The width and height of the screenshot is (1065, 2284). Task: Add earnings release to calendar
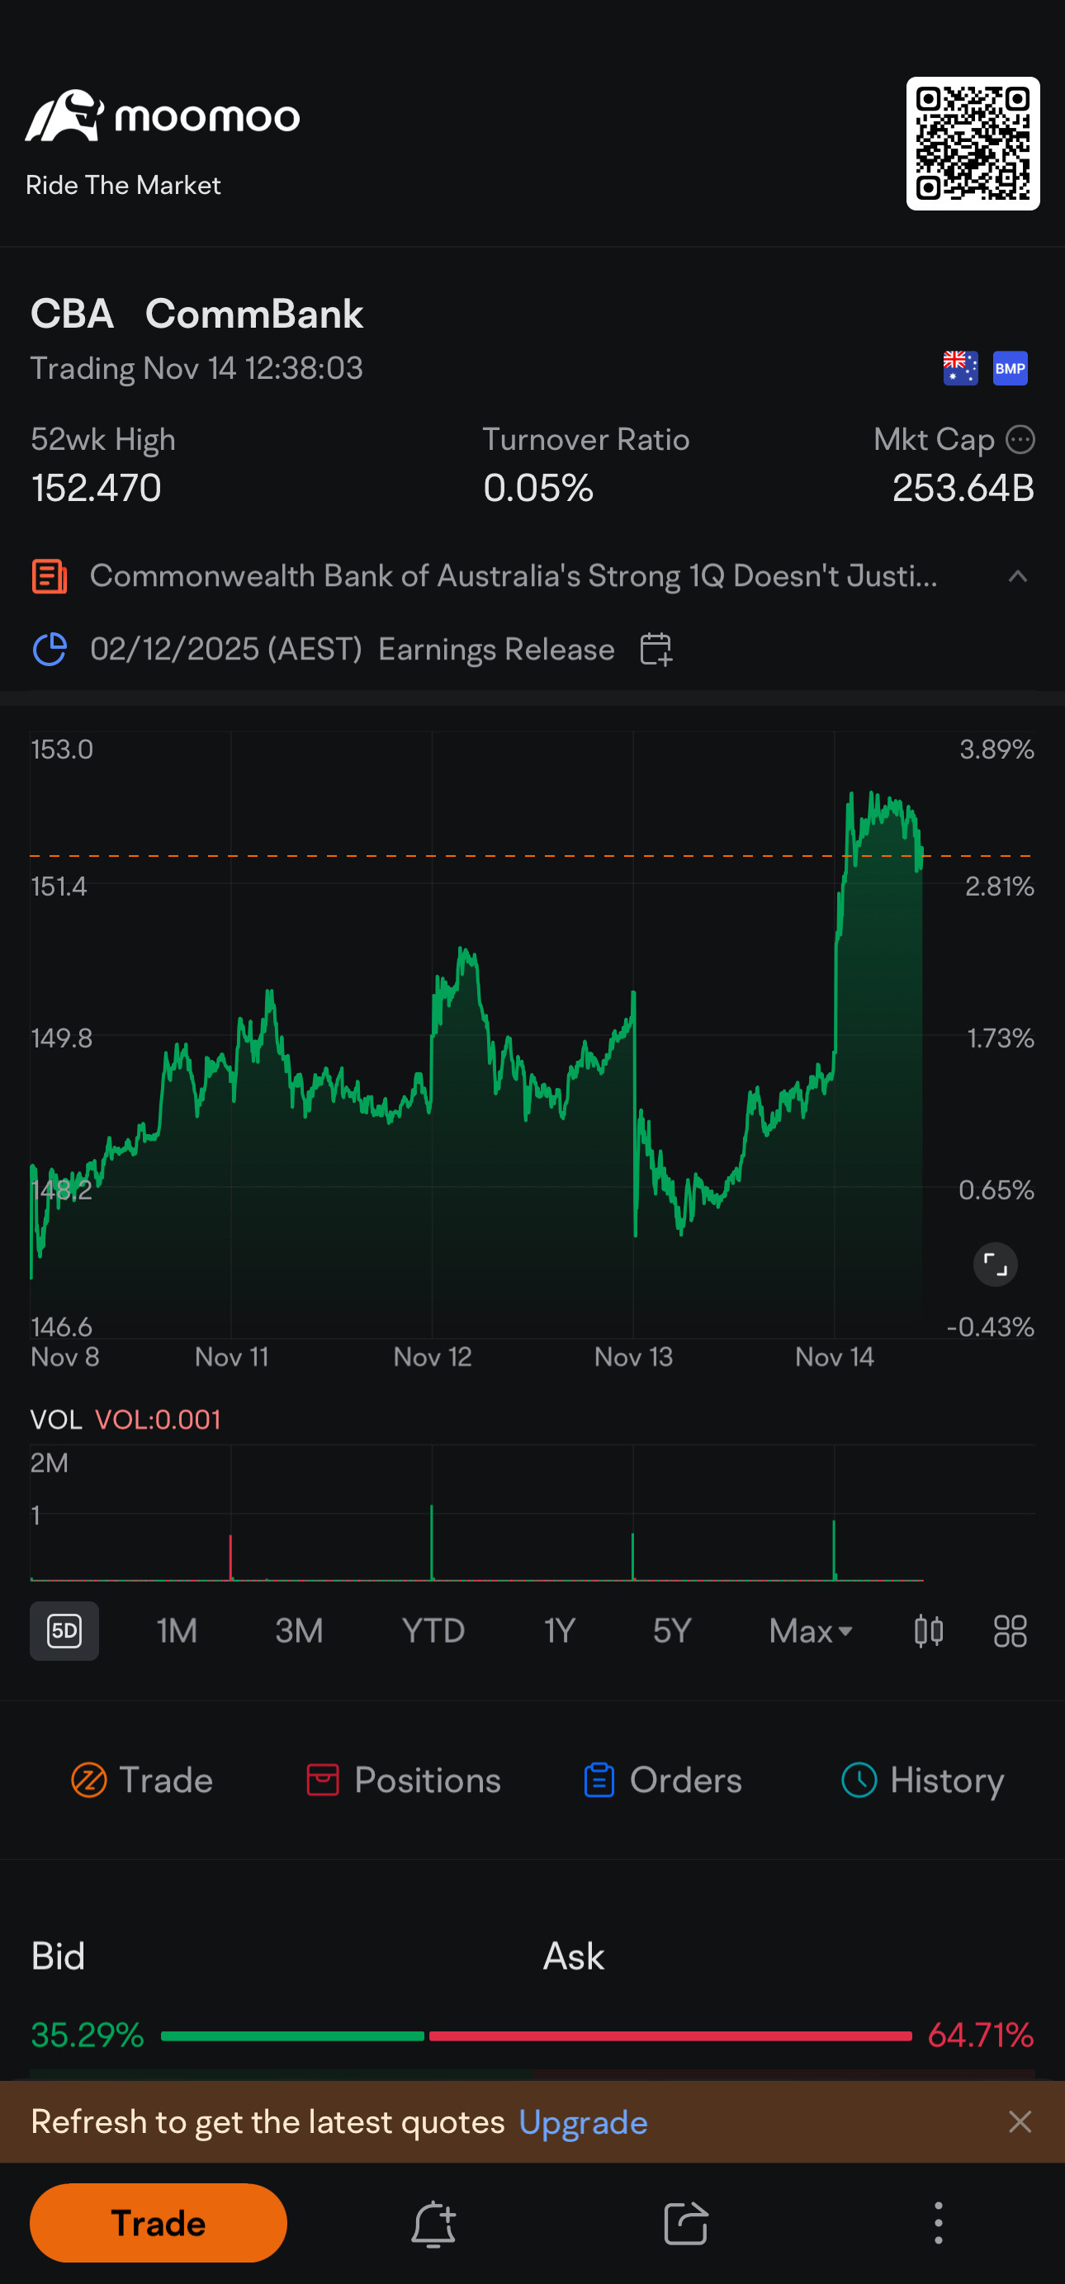tap(656, 649)
